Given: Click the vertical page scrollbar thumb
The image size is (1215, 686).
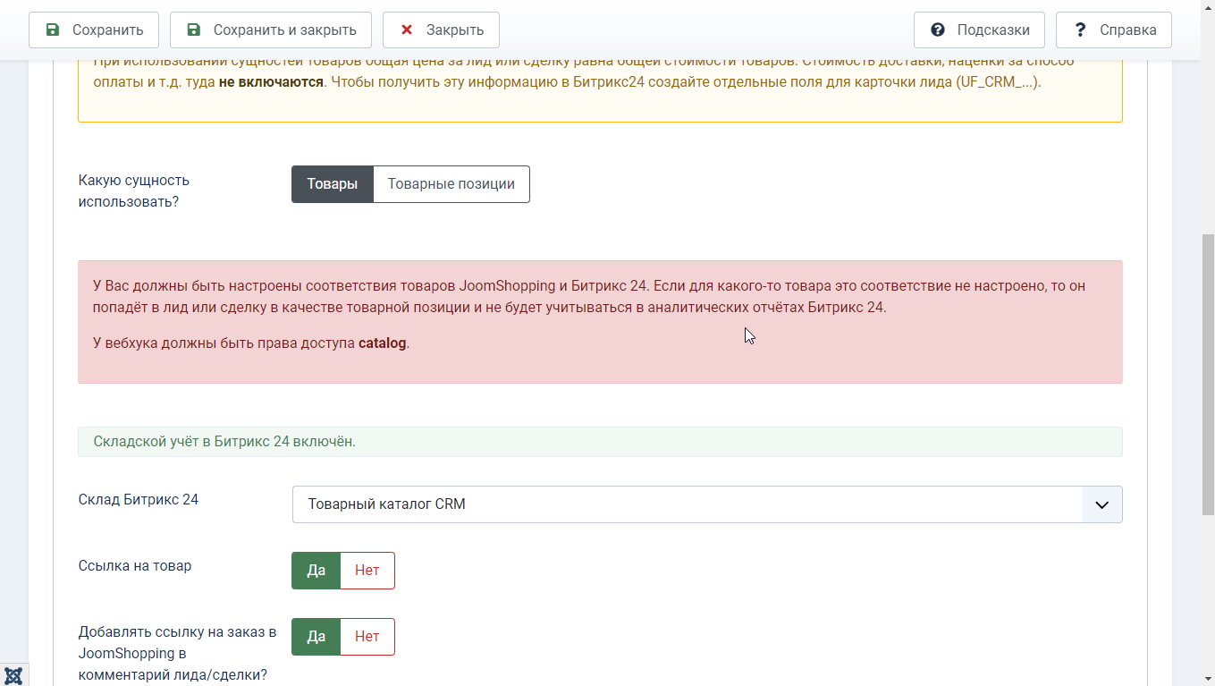Looking at the screenshot, I should tap(1208, 373).
